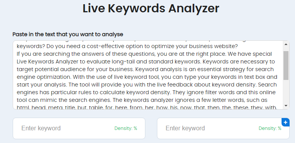Viewport: 295px width, 143px height.
Task: Click the Live Keywords Analyzer page heading
Action: (151, 8)
